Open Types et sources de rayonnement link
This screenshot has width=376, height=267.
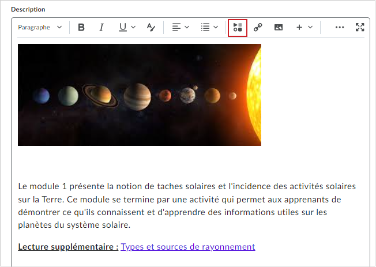188,247
